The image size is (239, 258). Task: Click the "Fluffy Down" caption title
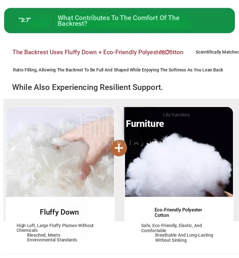click(59, 212)
